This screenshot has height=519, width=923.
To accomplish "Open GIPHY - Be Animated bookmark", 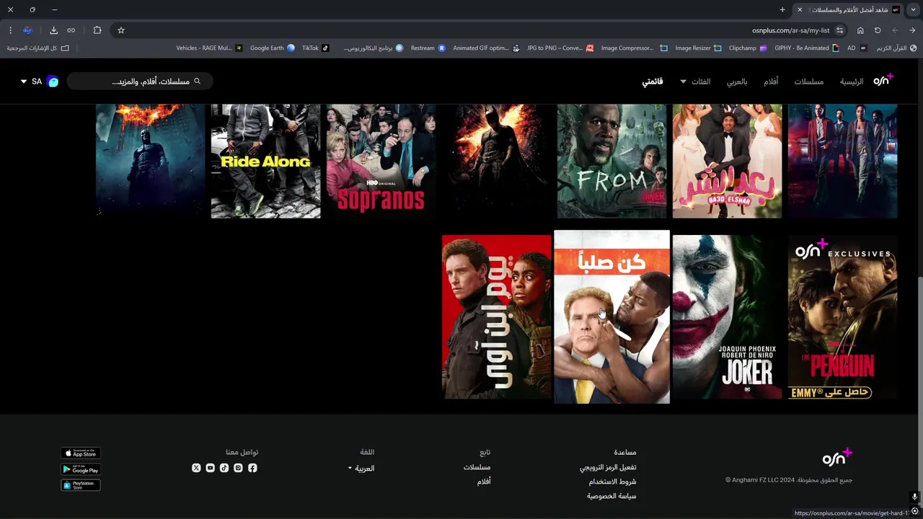I will point(807,48).
